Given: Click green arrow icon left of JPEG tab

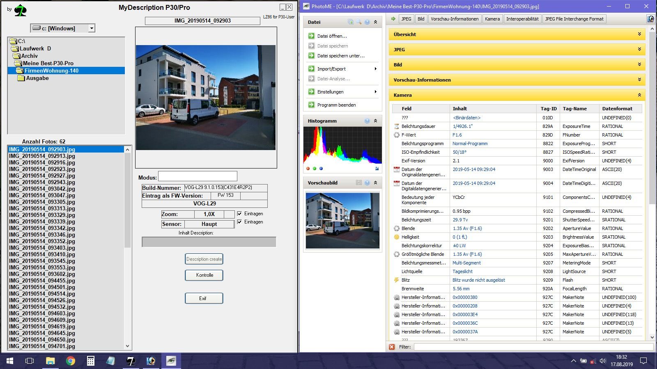Looking at the screenshot, I should [393, 19].
